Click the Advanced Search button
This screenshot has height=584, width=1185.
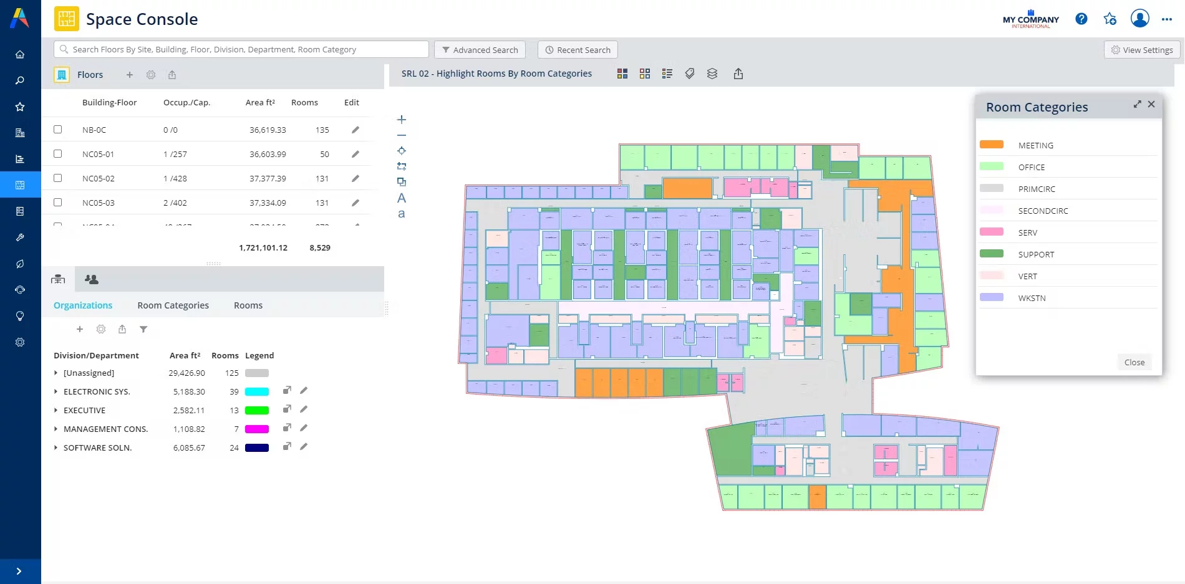(x=480, y=50)
